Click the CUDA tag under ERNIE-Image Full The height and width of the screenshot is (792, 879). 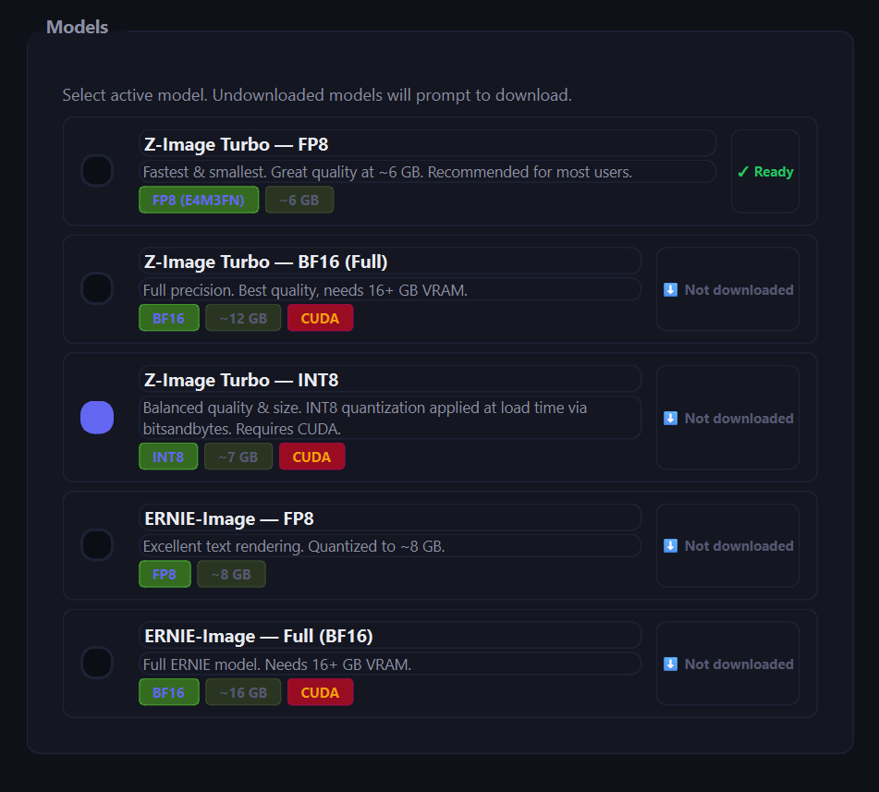pyautogui.click(x=320, y=692)
